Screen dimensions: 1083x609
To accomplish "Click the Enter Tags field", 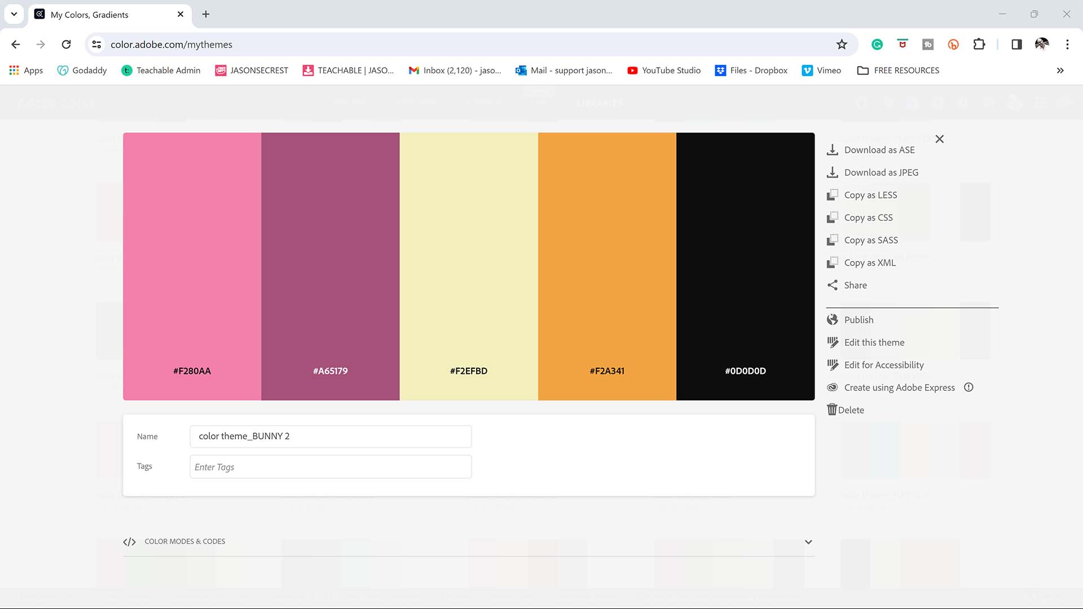I will point(331,467).
